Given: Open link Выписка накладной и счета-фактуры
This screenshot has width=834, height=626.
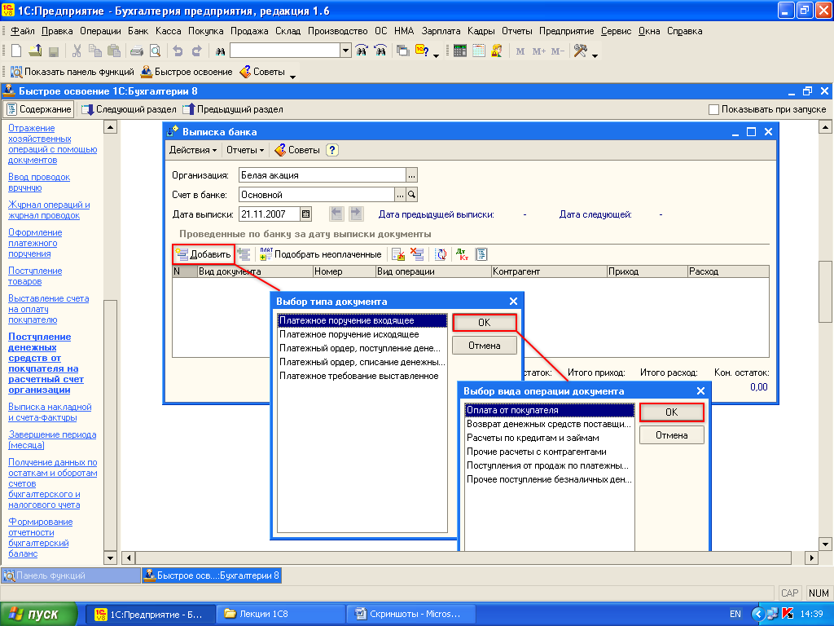Looking at the screenshot, I should 50,412.
